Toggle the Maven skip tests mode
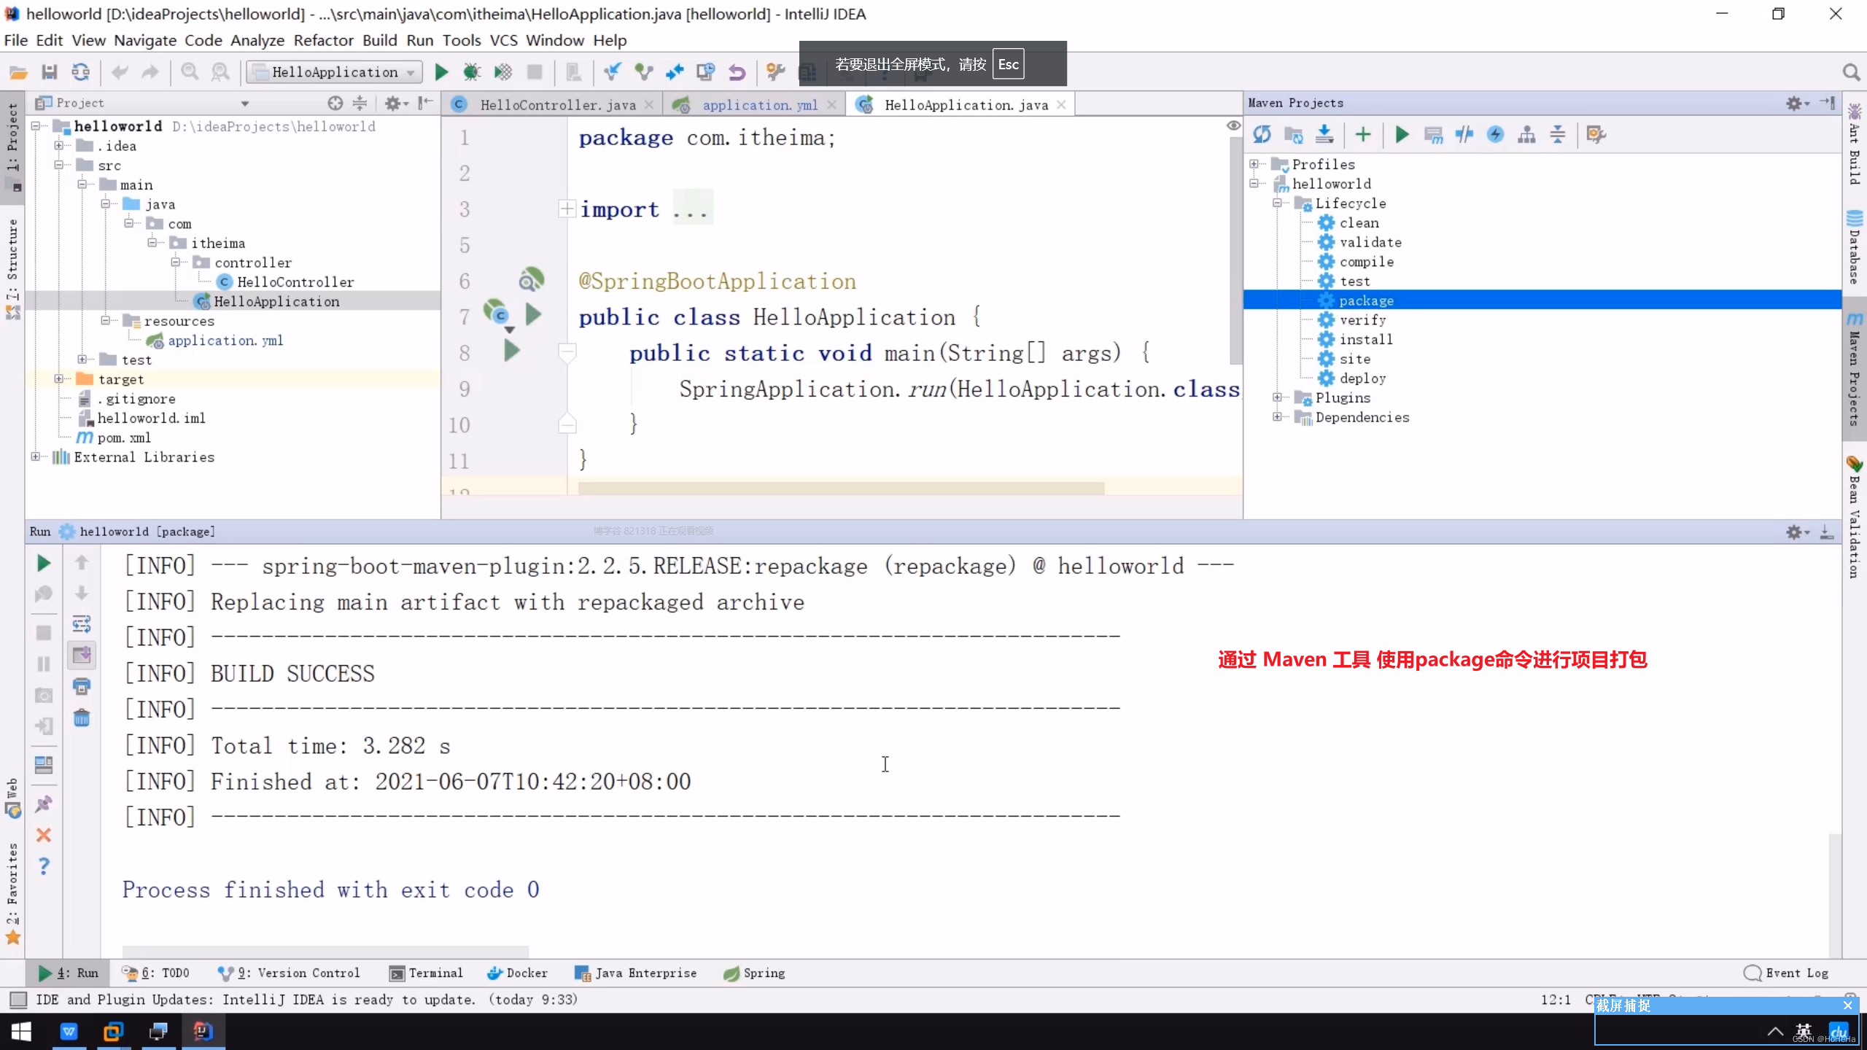The width and height of the screenshot is (1867, 1050). click(x=1495, y=134)
